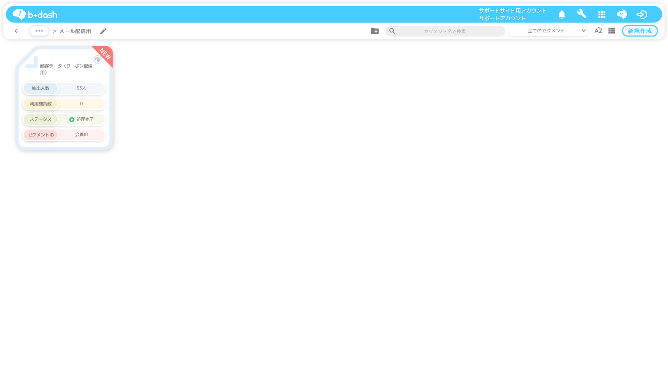This screenshot has height=376, width=668.
Task: Click the 新規作成 button
Action: [640, 31]
